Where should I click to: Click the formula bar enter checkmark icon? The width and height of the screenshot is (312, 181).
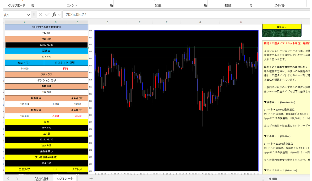47,15
